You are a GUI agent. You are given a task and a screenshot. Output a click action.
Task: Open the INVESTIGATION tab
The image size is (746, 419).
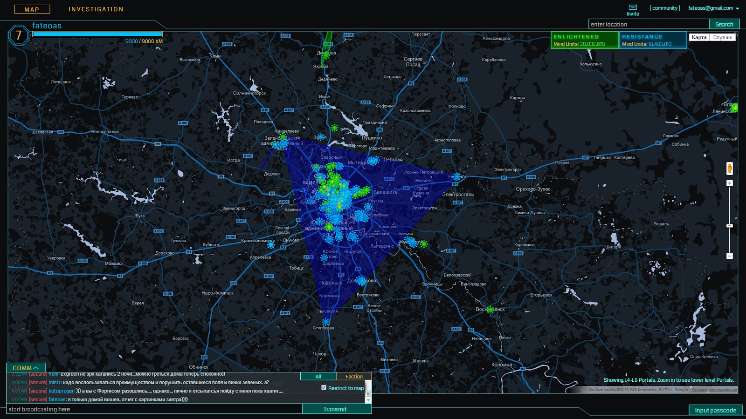click(96, 9)
